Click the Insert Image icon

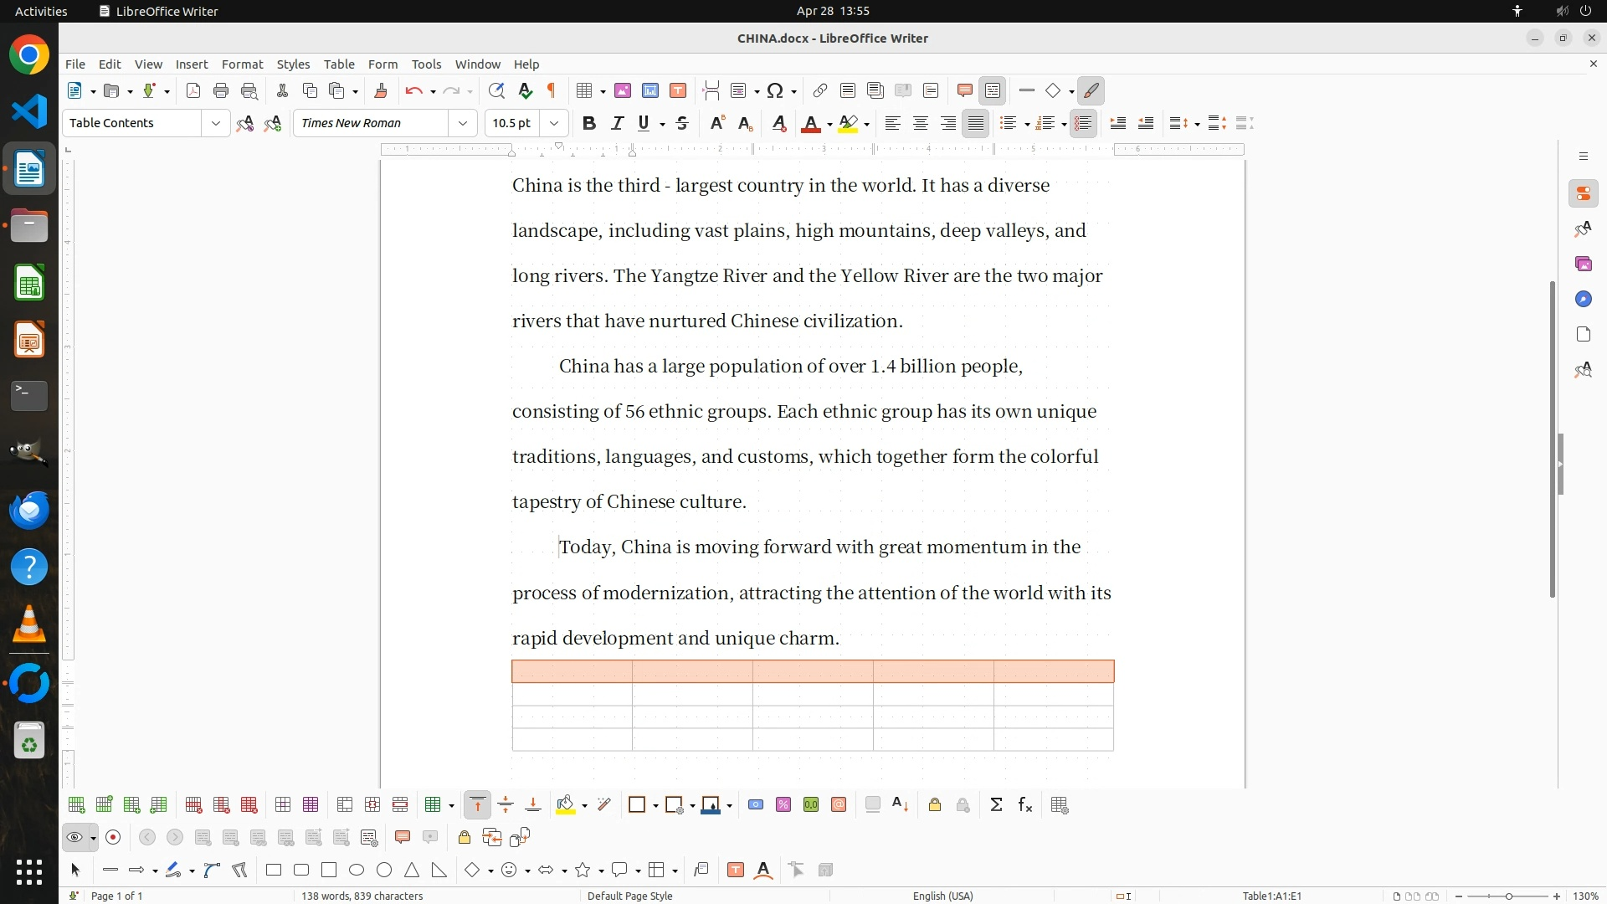pyautogui.click(x=622, y=90)
